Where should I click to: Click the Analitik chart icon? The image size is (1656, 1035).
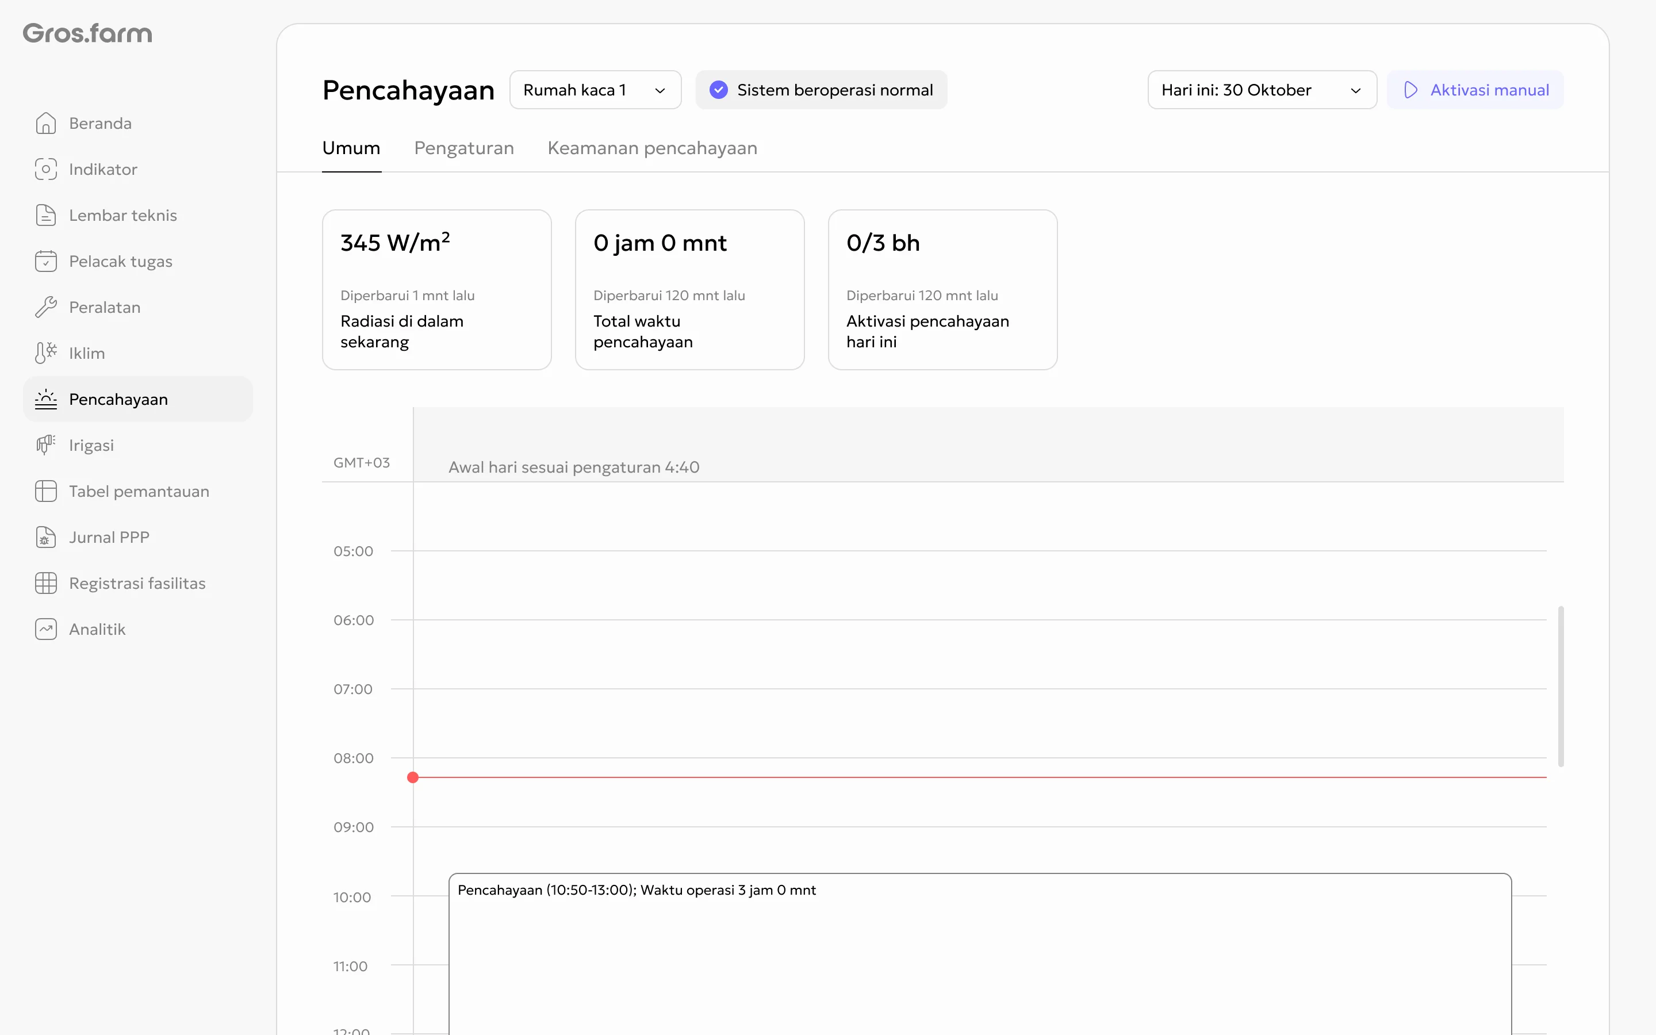[x=46, y=629]
